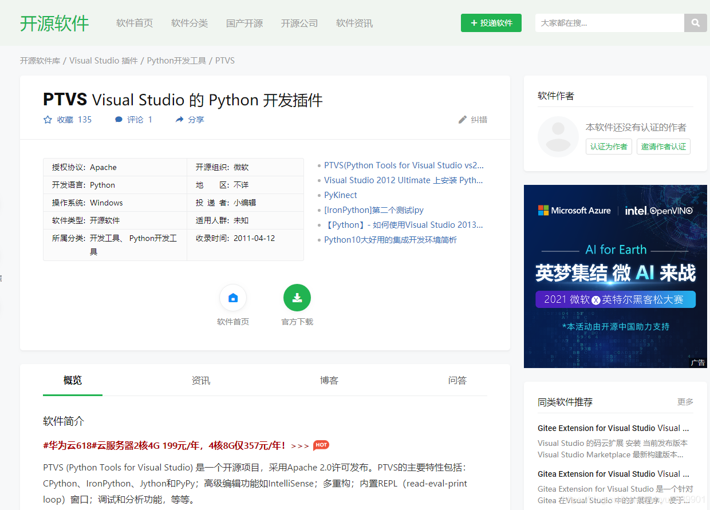Focus the 大家都在搜 search field
The image size is (710, 510).
click(610, 23)
